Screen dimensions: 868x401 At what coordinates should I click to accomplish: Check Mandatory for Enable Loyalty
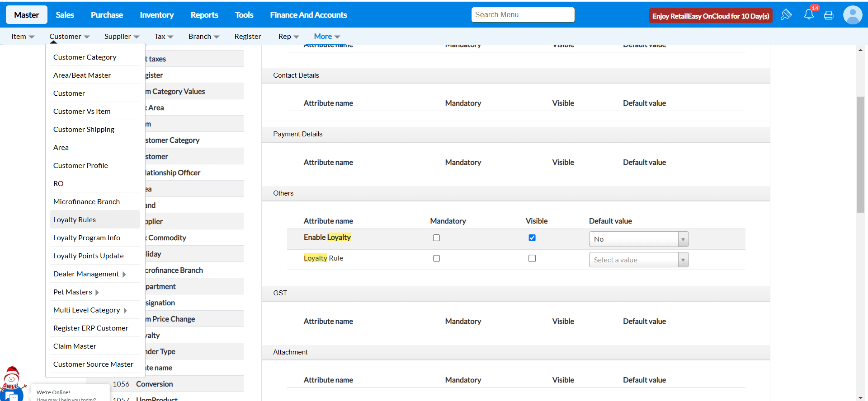coord(436,238)
